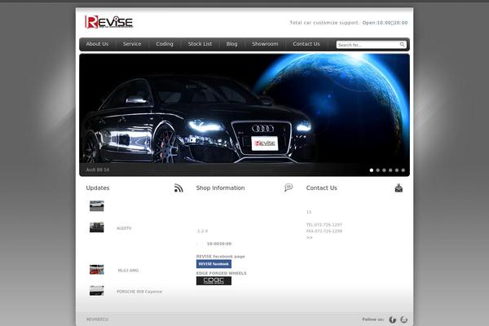Open the Stock List menu item
The width and height of the screenshot is (489, 326).
200,44
